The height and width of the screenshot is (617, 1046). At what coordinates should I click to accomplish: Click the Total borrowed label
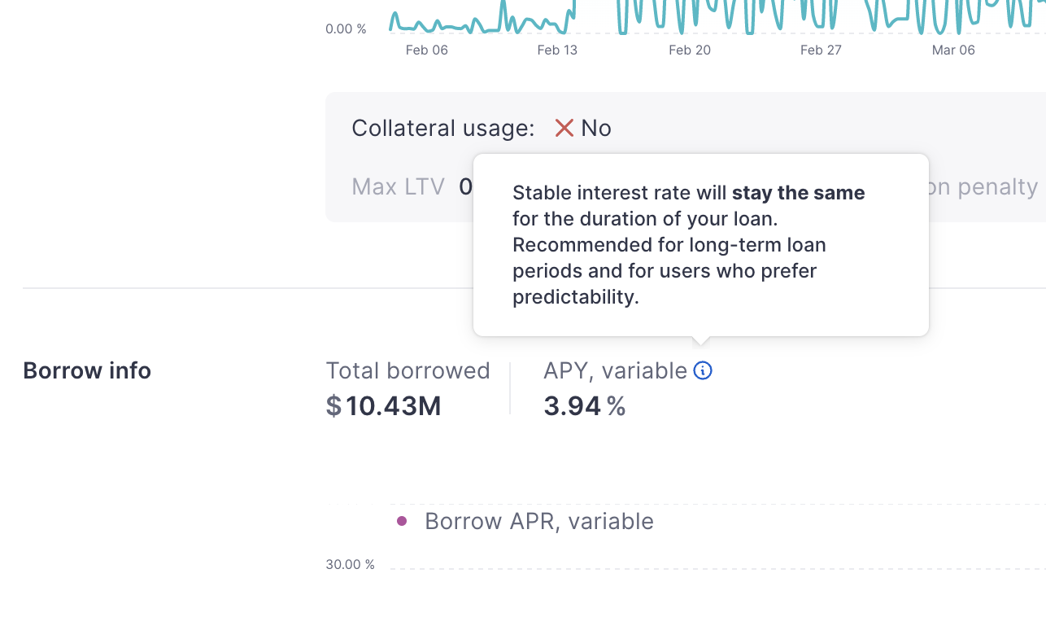(408, 371)
